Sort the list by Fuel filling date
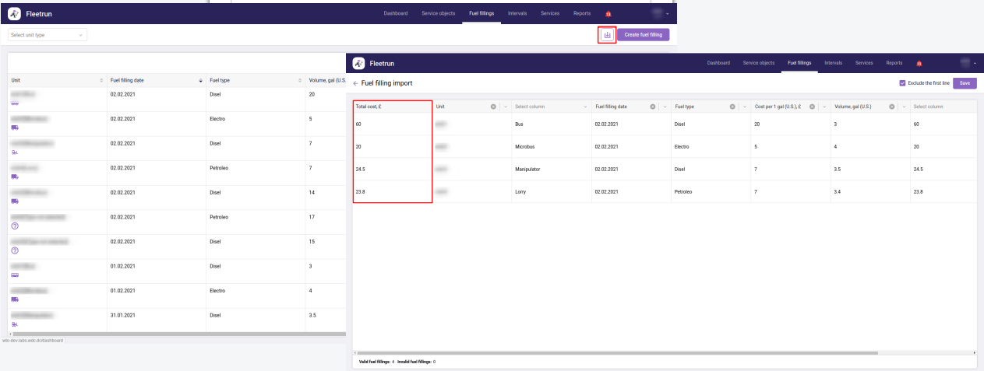This screenshot has height=371, width=984. [x=201, y=80]
